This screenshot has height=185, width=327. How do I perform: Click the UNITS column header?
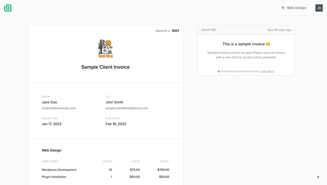point(107,161)
